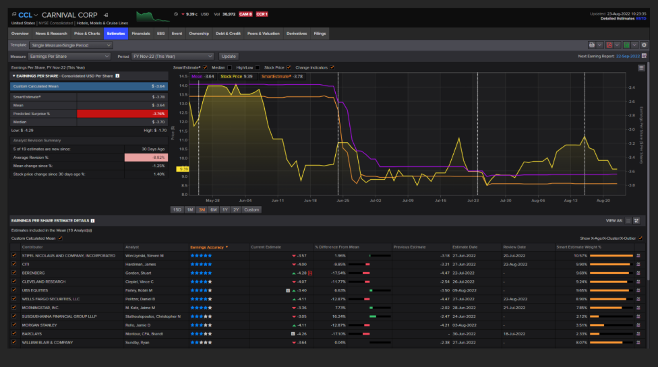Open the Peers & Valuation tab
Image resolution: width=658 pixels, height=367 pixels.
[x=263, y=33]
